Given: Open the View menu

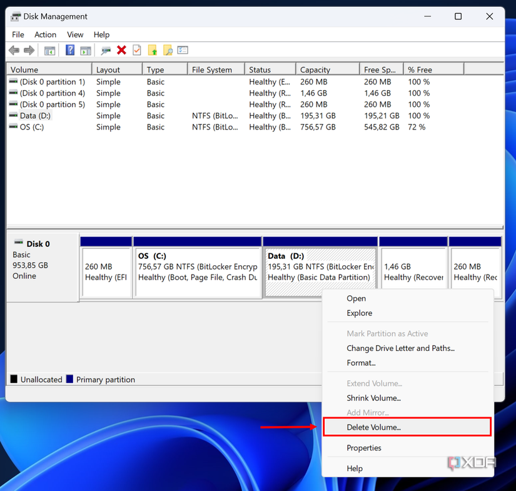Looking at the screenshot, I should (x=74, y=34).
